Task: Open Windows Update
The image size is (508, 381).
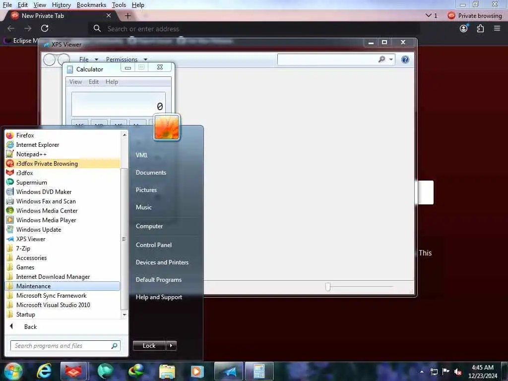Action: [63, 229]
